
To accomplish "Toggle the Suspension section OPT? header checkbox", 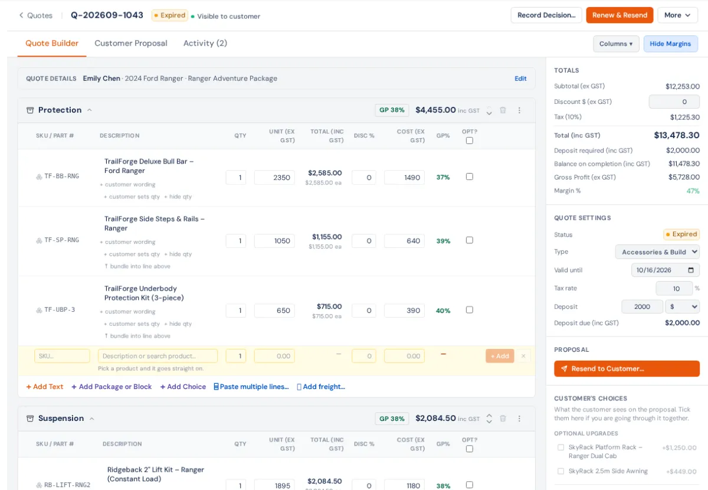I will (x=470, y=449).
